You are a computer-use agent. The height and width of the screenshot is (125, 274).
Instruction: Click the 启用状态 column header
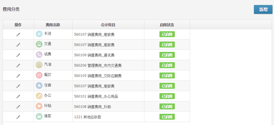point(167,25)
